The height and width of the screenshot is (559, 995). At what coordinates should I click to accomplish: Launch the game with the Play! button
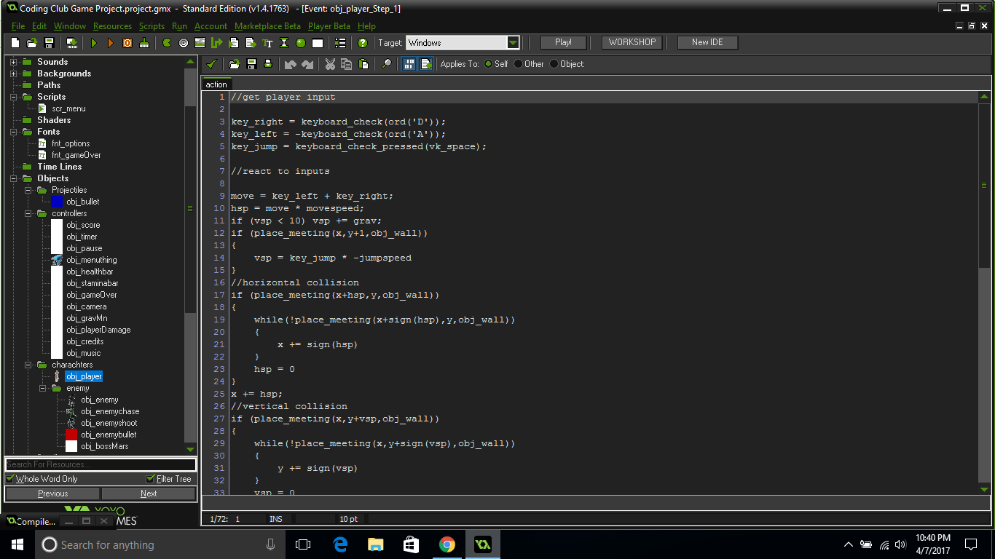point(562,42)
